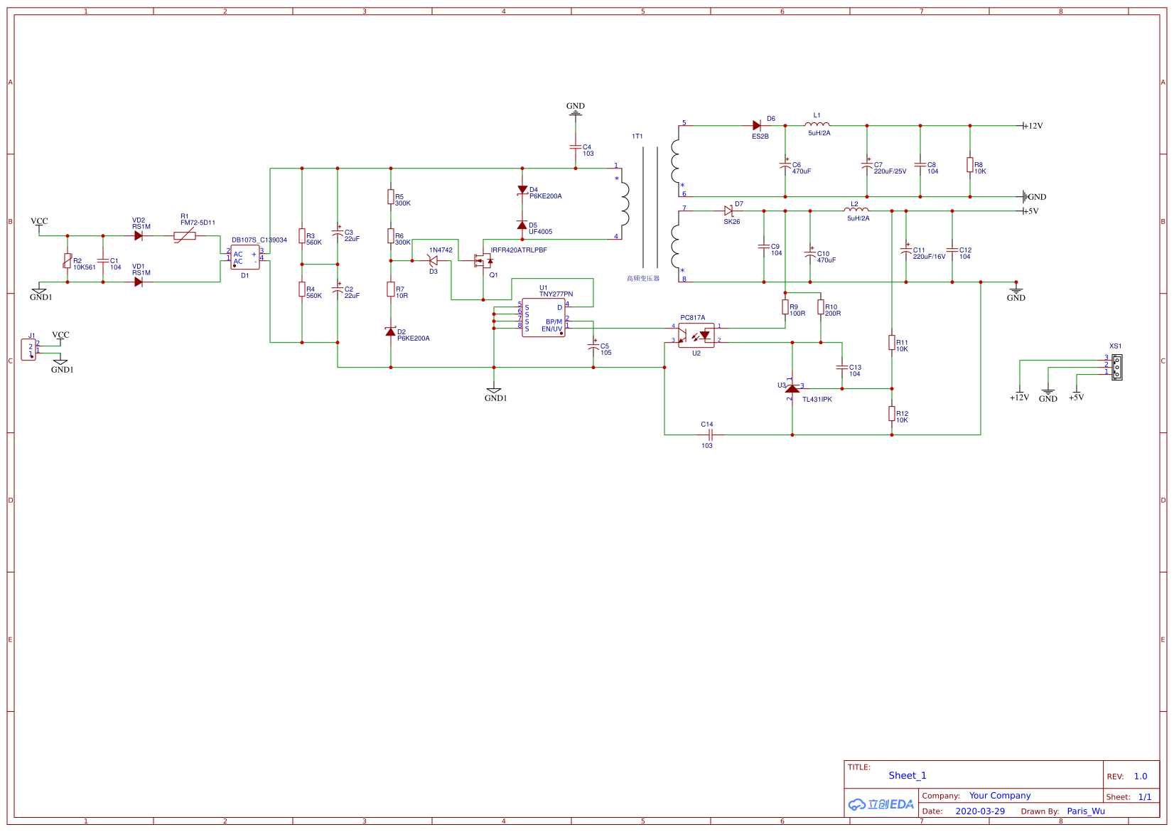Select the D5 UF4005 diode symbol
This screenshot has height=832, width=1174.
(x=522, y=225)
